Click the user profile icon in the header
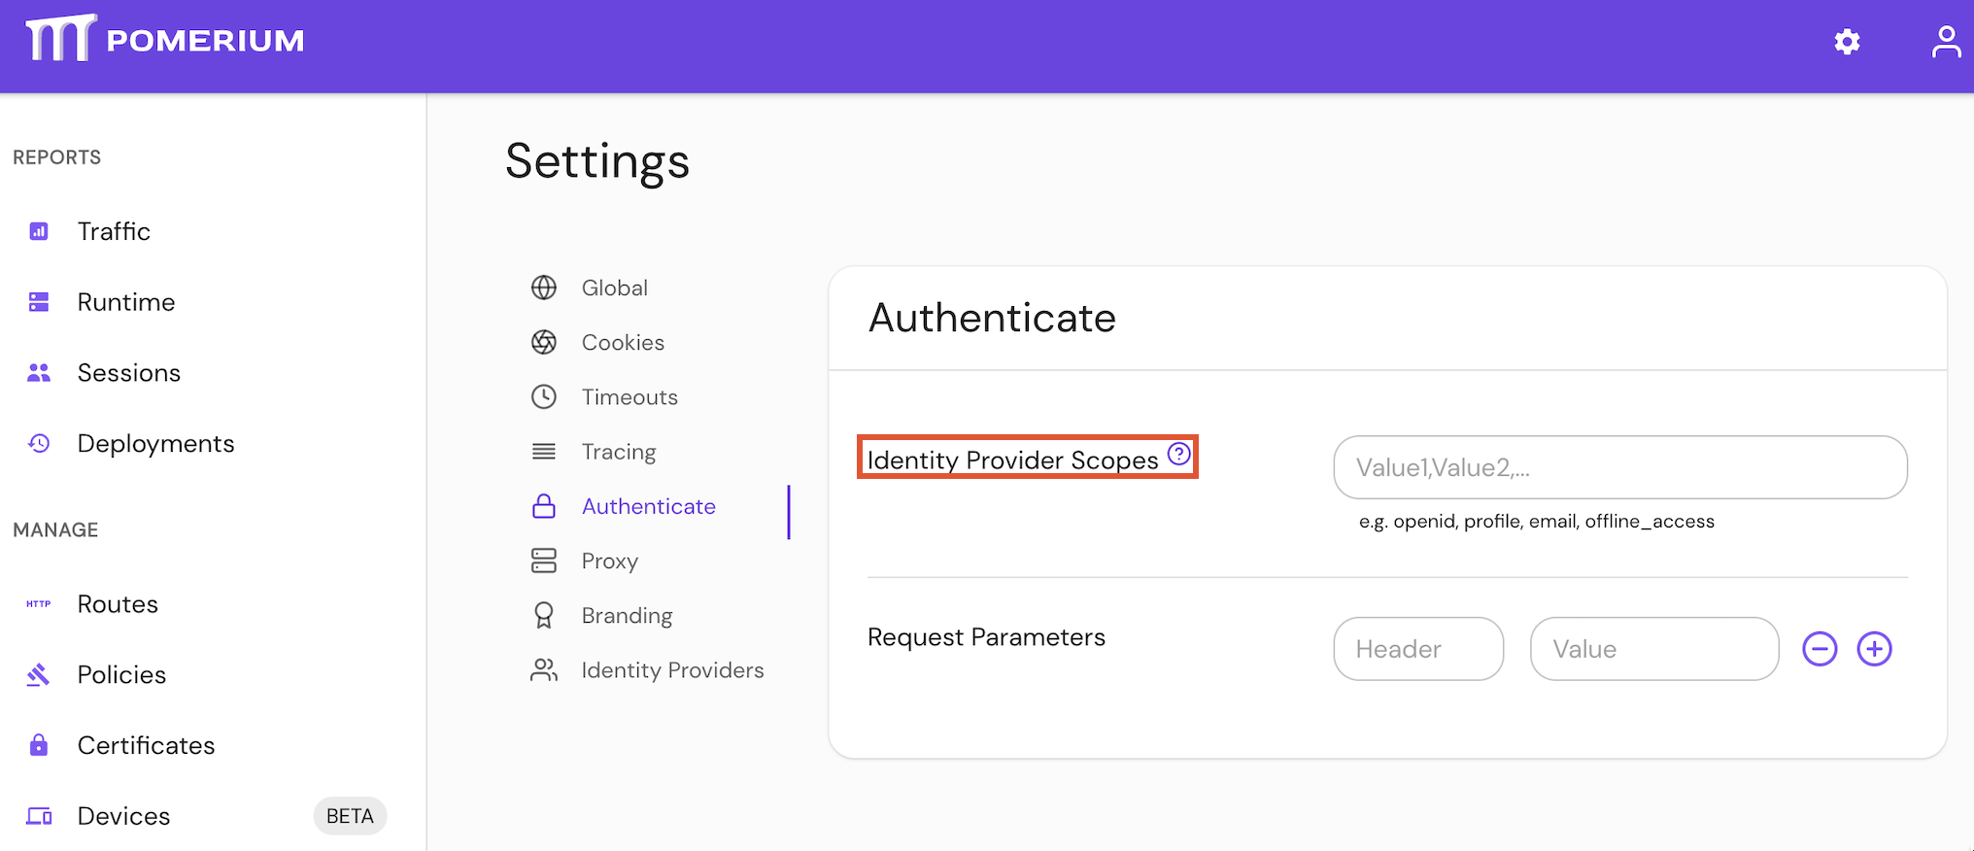1974x851 pixels. [x=1947, y=42]
